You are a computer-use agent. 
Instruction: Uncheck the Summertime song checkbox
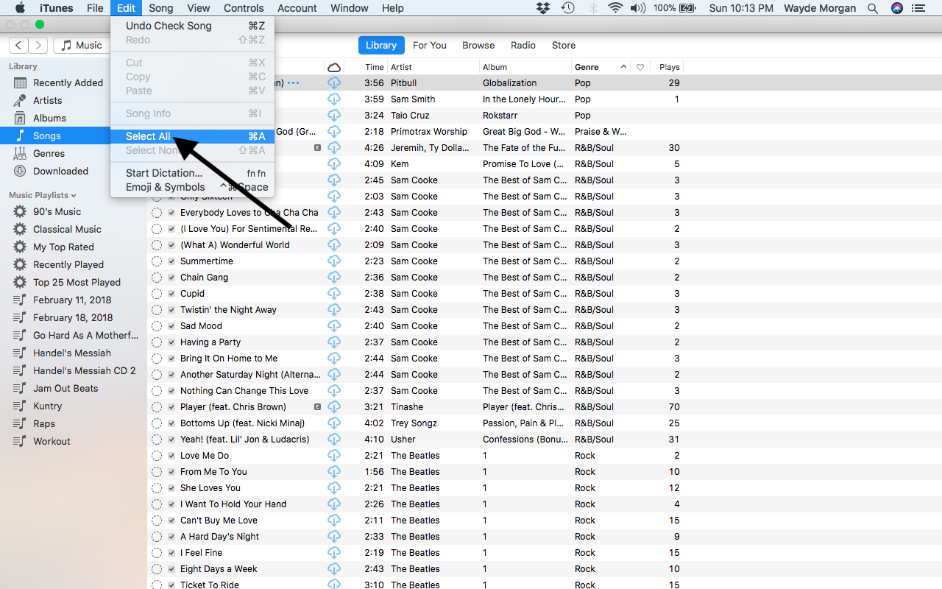[171, 261]
